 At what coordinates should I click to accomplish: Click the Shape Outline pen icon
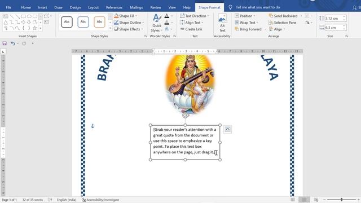pyautogui.click(x=116, y=23)
